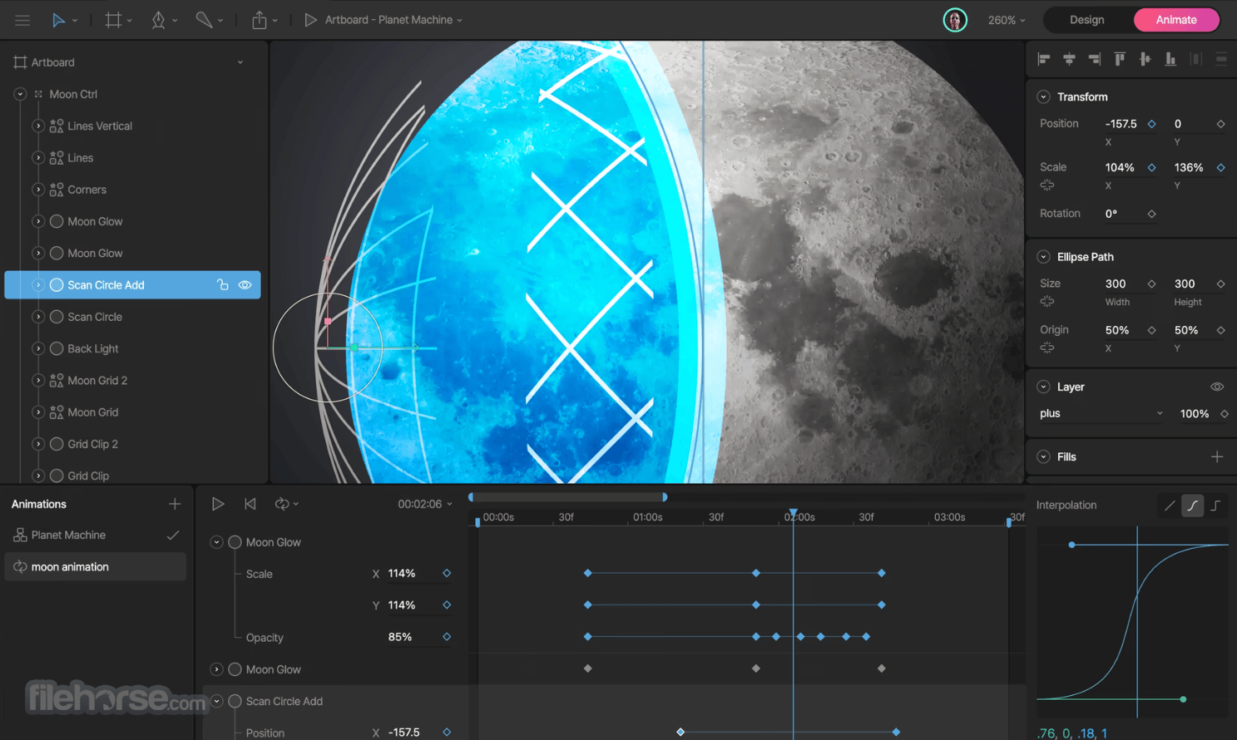Select the Back Light layer
The image size is (1237, 740).
92,349
